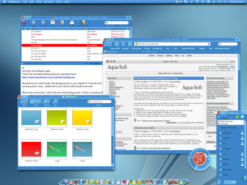Start video chat from Buddy List bottom bar
247x185 pixels.
click(235, 182)
